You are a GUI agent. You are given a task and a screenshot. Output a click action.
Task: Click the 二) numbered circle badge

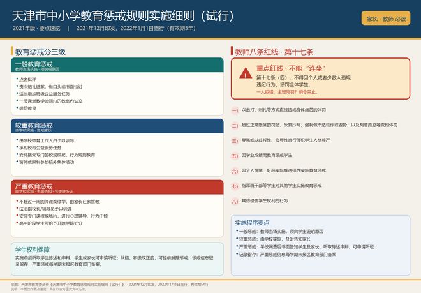pyautogui.click(x=235, y=126)
